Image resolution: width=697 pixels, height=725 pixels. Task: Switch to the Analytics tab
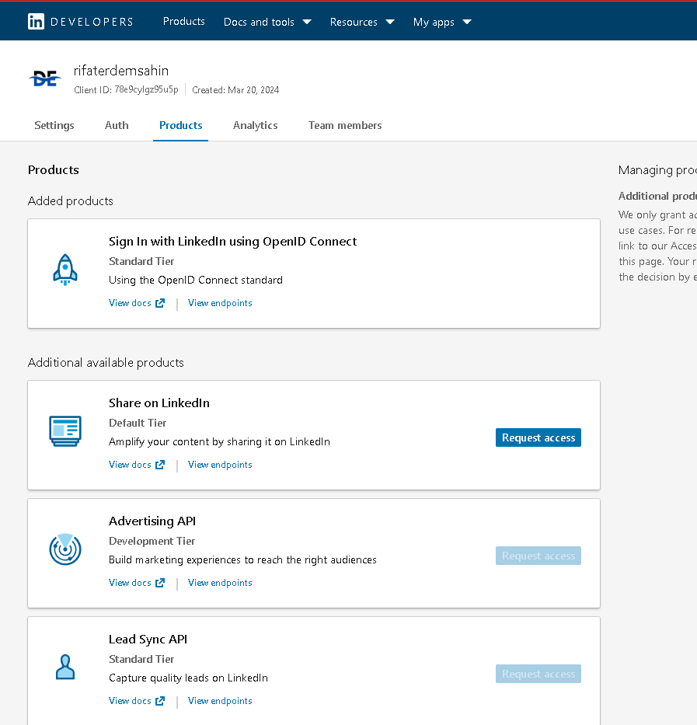pyautogui.click(x=256, y=125)
